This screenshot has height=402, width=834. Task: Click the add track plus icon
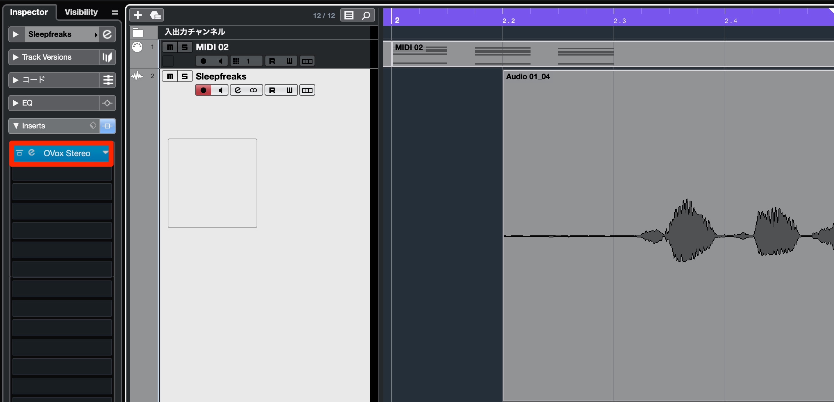[x=138, y=15]
